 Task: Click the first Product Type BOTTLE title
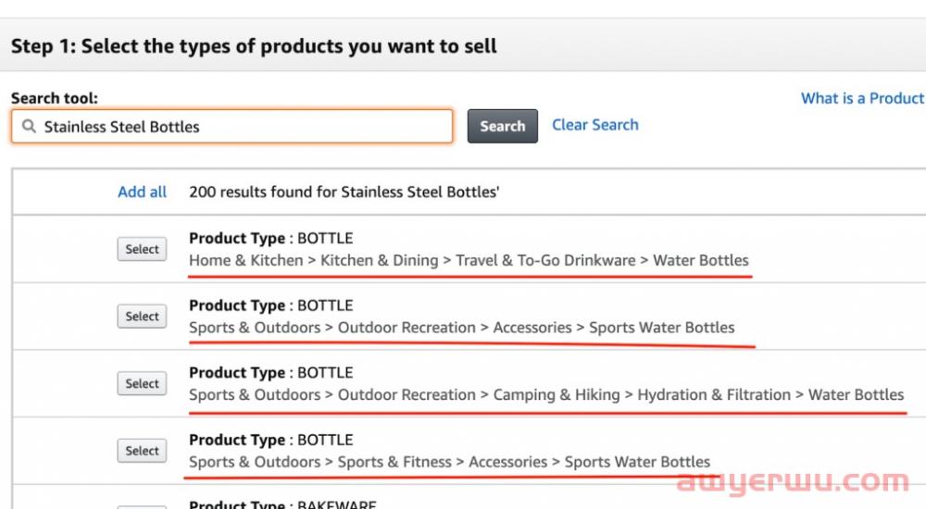(271, 238)
